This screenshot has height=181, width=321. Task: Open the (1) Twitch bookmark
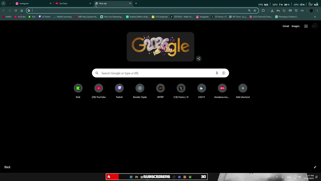pos(44,17)
